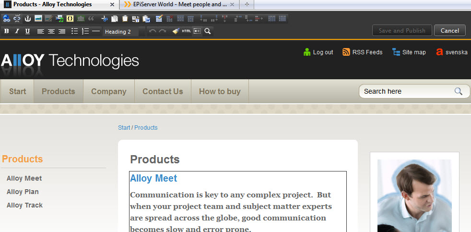Click the anchor icon in toolbar
This screenshot has width=471, height=232.
point(27,19)
